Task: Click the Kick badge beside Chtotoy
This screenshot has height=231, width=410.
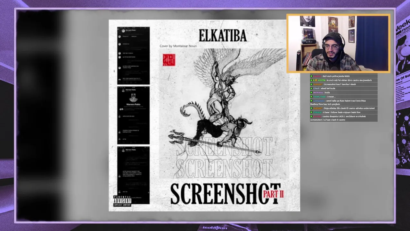Action: (x=311, y=112)
